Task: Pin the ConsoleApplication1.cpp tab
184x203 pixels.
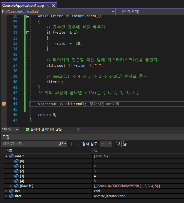Action: (x=48, y=6)
